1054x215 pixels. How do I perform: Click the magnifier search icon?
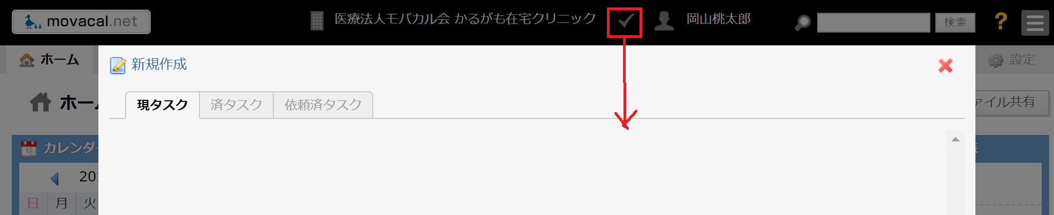tap(802, 22)
